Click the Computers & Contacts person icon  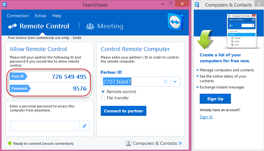click(x=128, y=144)
